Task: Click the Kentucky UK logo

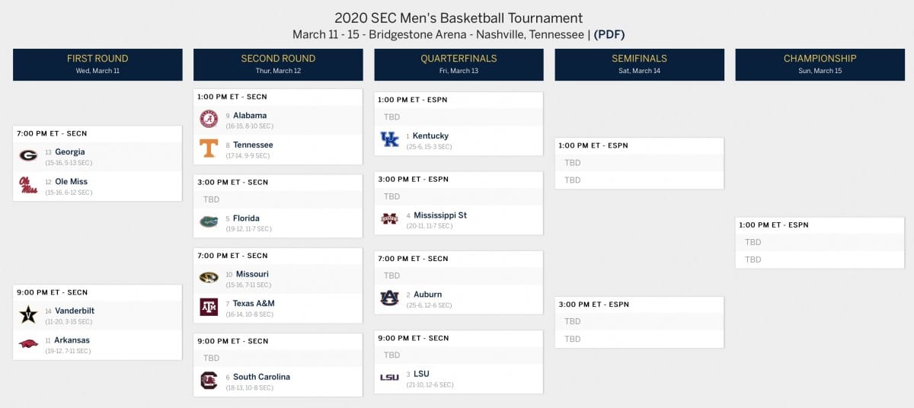Action: 389,139
